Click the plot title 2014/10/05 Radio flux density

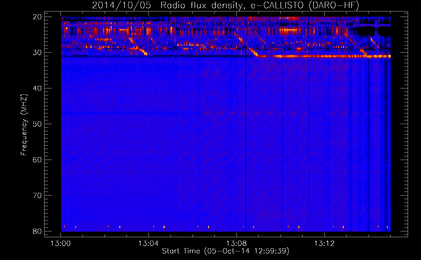tap(169, 5)
